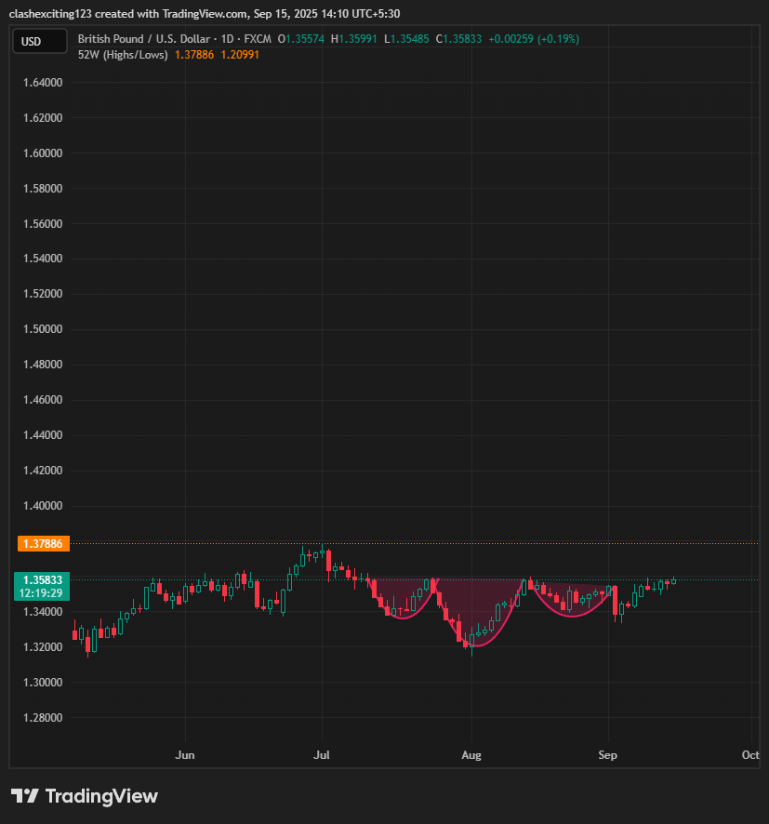This screenshot has width=769, height=824.
Task: Click the 1.50000 price scale label
Action: tap(42, 329)
